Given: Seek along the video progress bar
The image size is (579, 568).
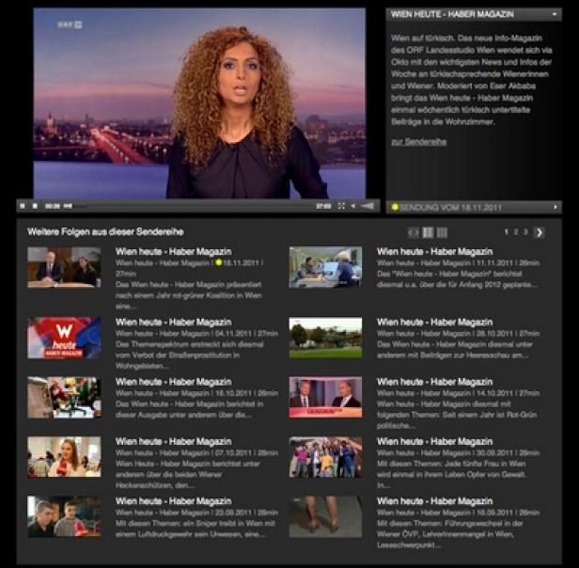Looking at the screenshot, I should point(193,206).
